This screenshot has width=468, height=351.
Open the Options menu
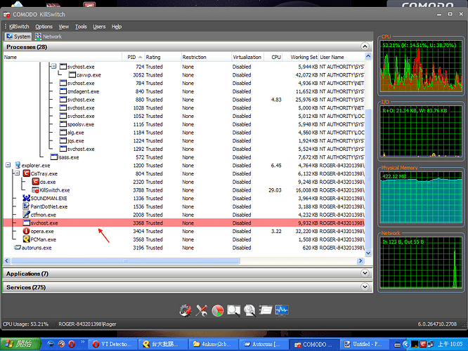pos(44,27)
